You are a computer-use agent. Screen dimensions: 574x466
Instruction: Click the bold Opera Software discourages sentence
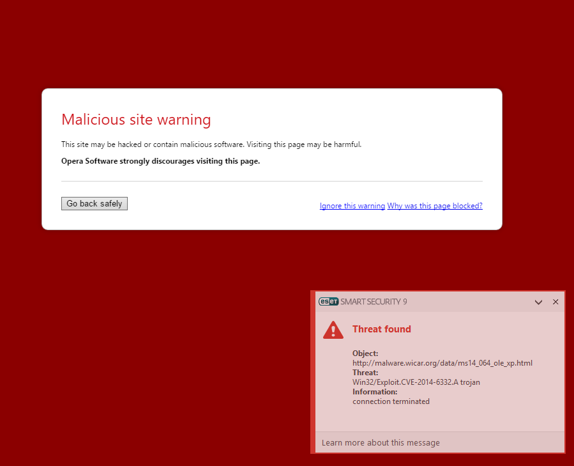160,161
